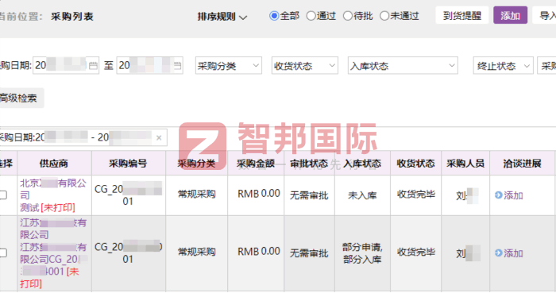The image size is (556, 293).
Task: Click purchase number CG_20 in 江苏 row
Action: (x=128, y=253)
